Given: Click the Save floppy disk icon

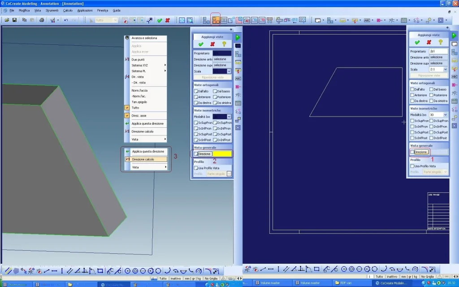Looking at the screenshot, I should 14,20.
